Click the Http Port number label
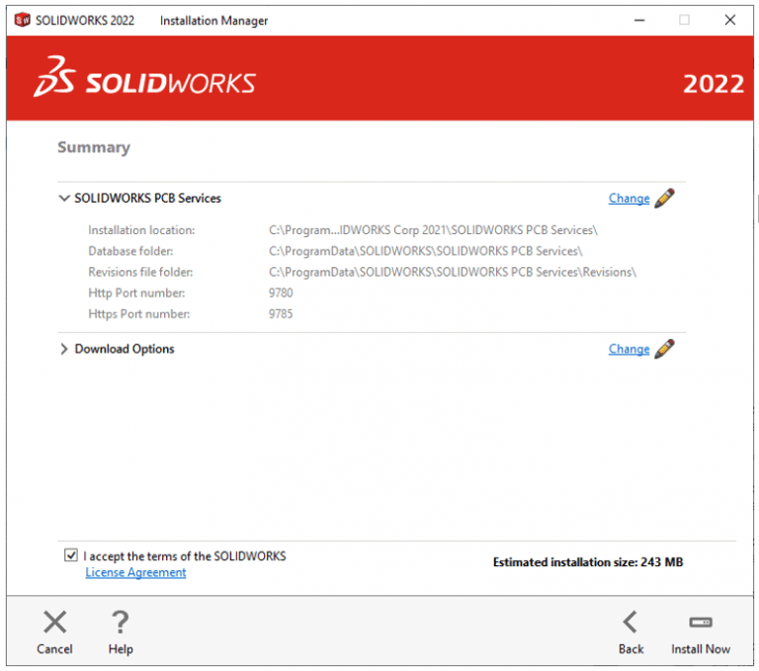The image size is (759, 671). coord(136,293)
